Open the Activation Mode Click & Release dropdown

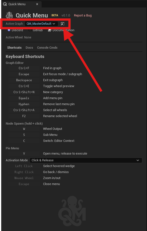(86, 160)
